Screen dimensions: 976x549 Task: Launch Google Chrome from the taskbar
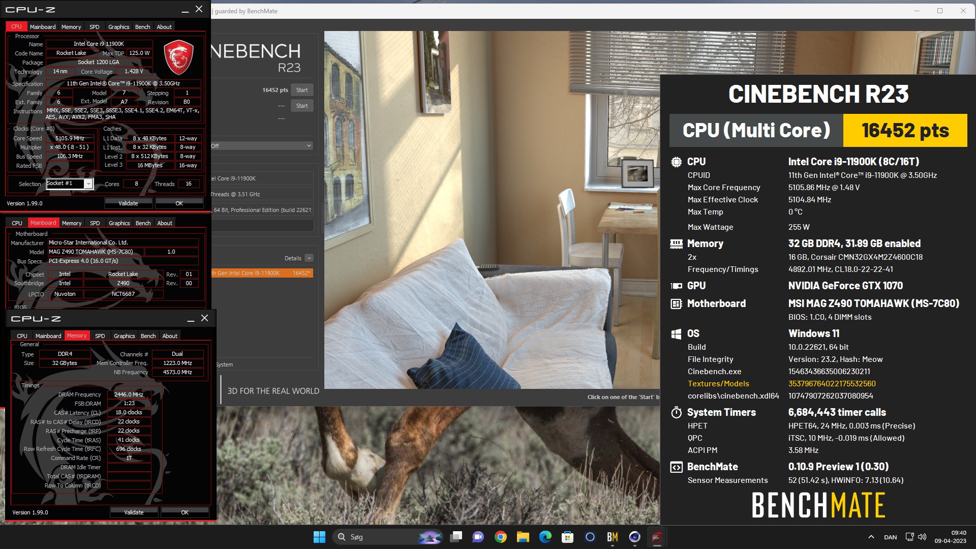(x=501, y=537)
